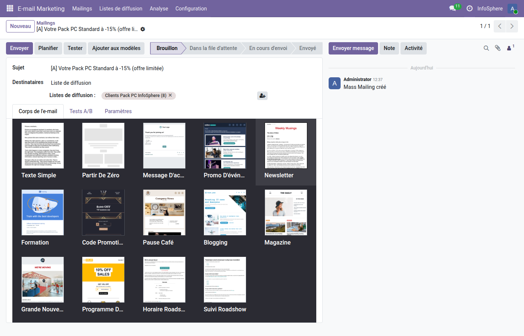Switch to the Paramètres tab

tap(118, 111)
